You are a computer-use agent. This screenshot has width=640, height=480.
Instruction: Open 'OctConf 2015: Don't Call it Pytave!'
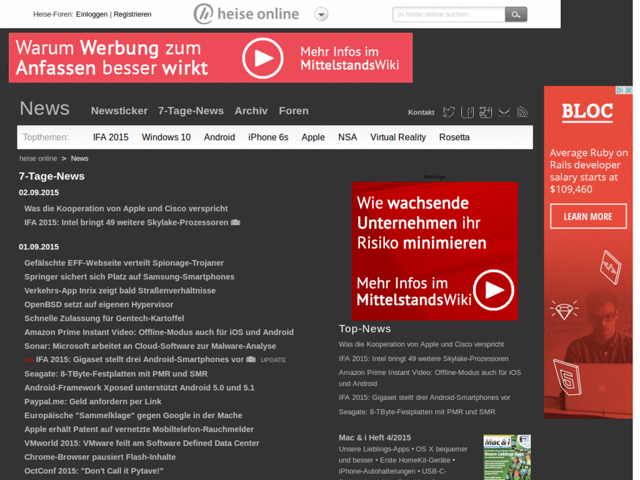click(94, 471)
